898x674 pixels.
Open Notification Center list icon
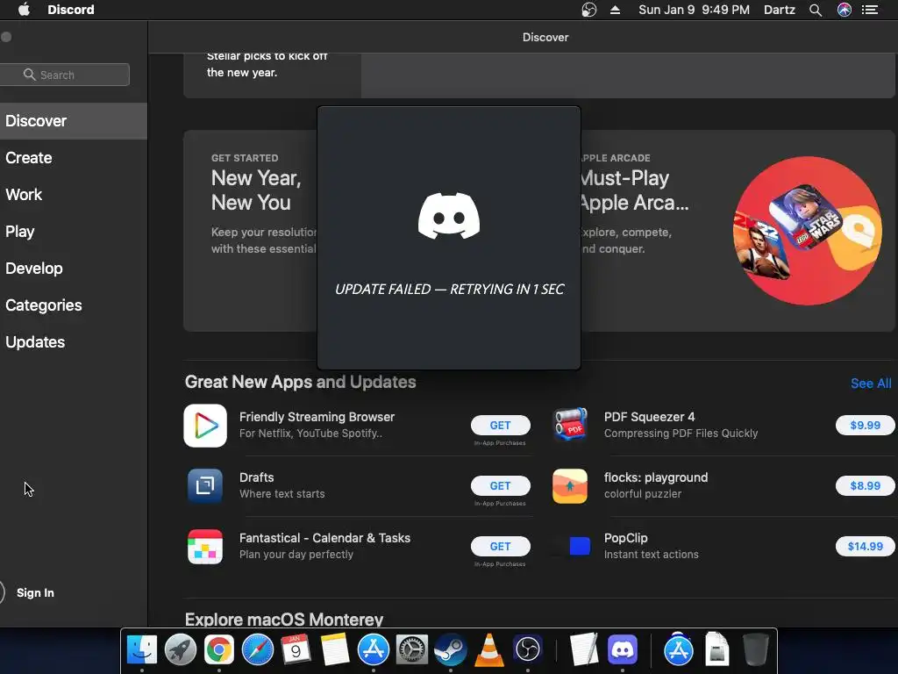(870, 10)
